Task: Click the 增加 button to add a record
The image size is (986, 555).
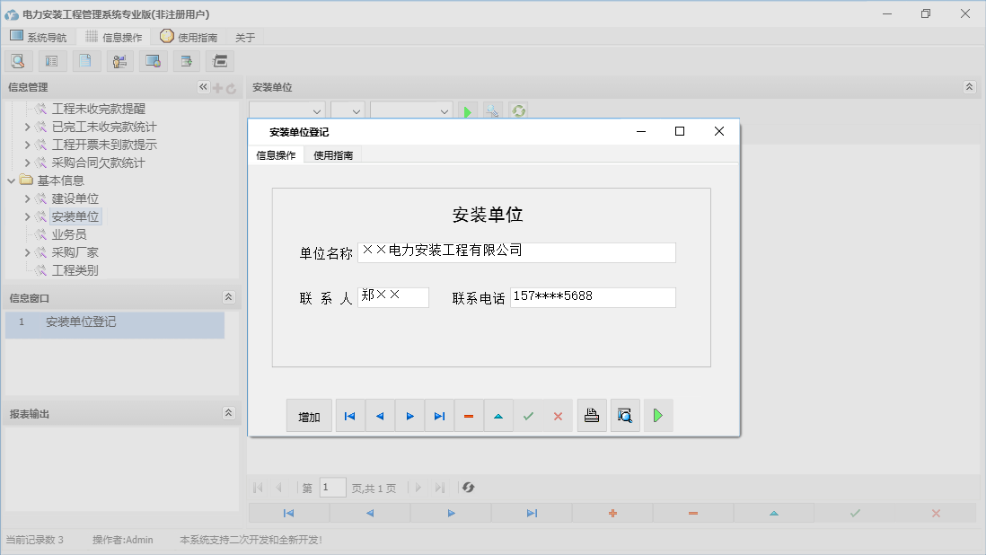Action: 309,415
